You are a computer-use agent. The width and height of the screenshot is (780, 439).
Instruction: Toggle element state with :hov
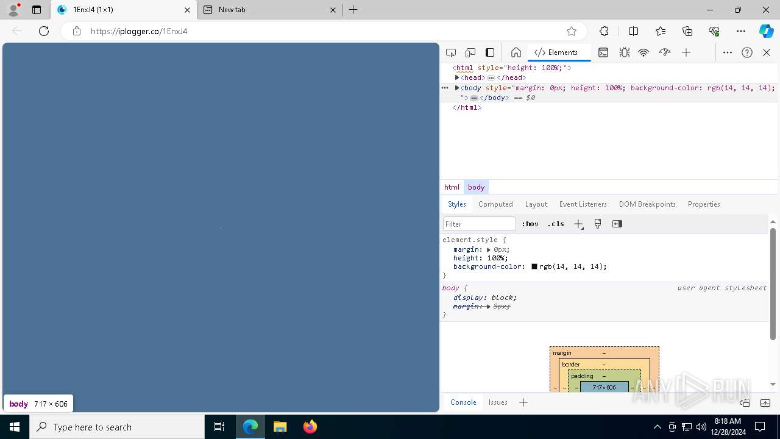[x=530, y=224]
